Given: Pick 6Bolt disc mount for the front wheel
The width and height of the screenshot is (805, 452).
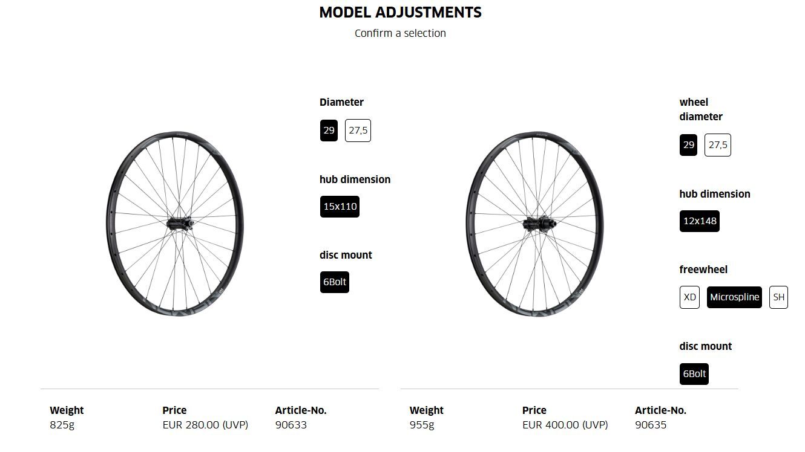Looking at the screenshot, I should point(334,282).
